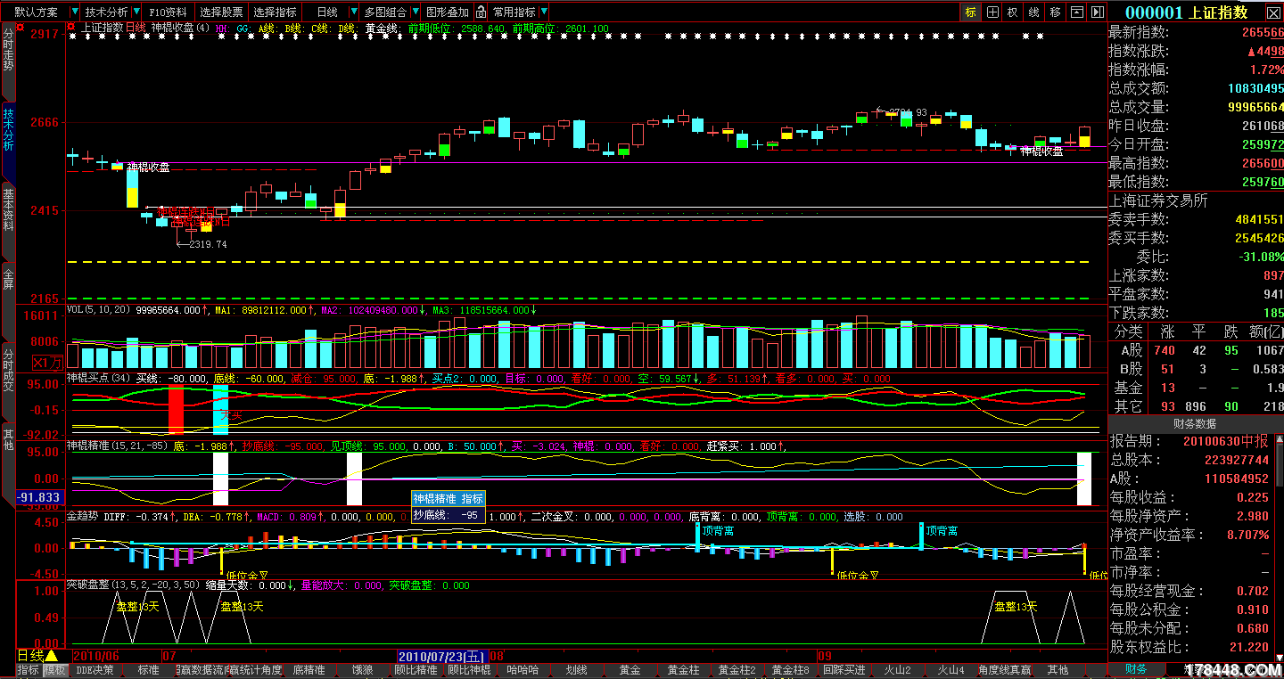1284x679 pixels.
Task: Select the 其他 bottom template tab
Action: [1058, 670]
